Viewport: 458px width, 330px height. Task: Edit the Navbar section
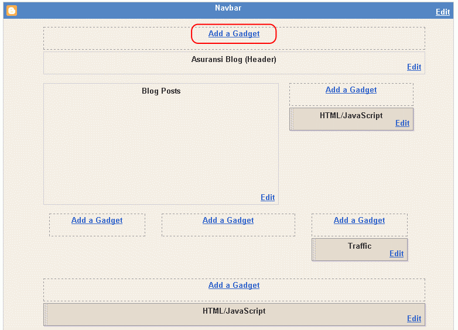[443, 12]
